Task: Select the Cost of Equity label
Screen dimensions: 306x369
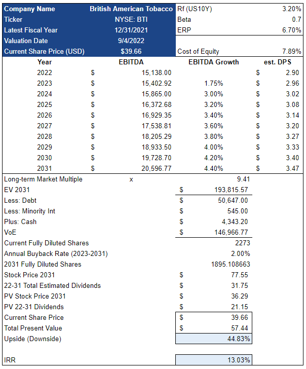Action: pos(198,51)
